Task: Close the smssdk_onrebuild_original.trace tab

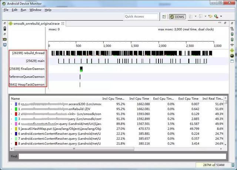Action: pos(63,24)
